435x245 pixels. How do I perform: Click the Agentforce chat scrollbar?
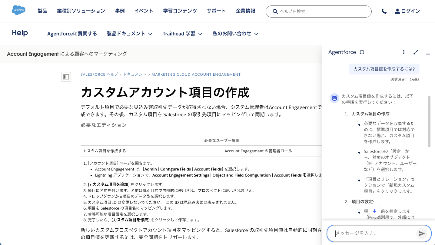429,122
